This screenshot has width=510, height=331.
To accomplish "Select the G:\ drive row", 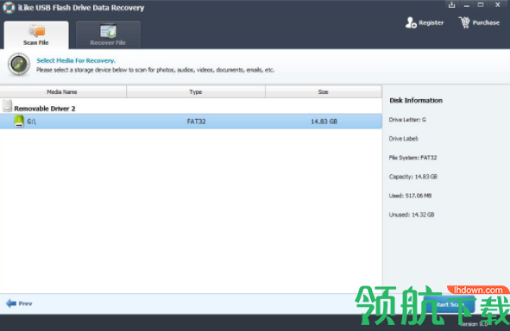I will tap(191, 122).
